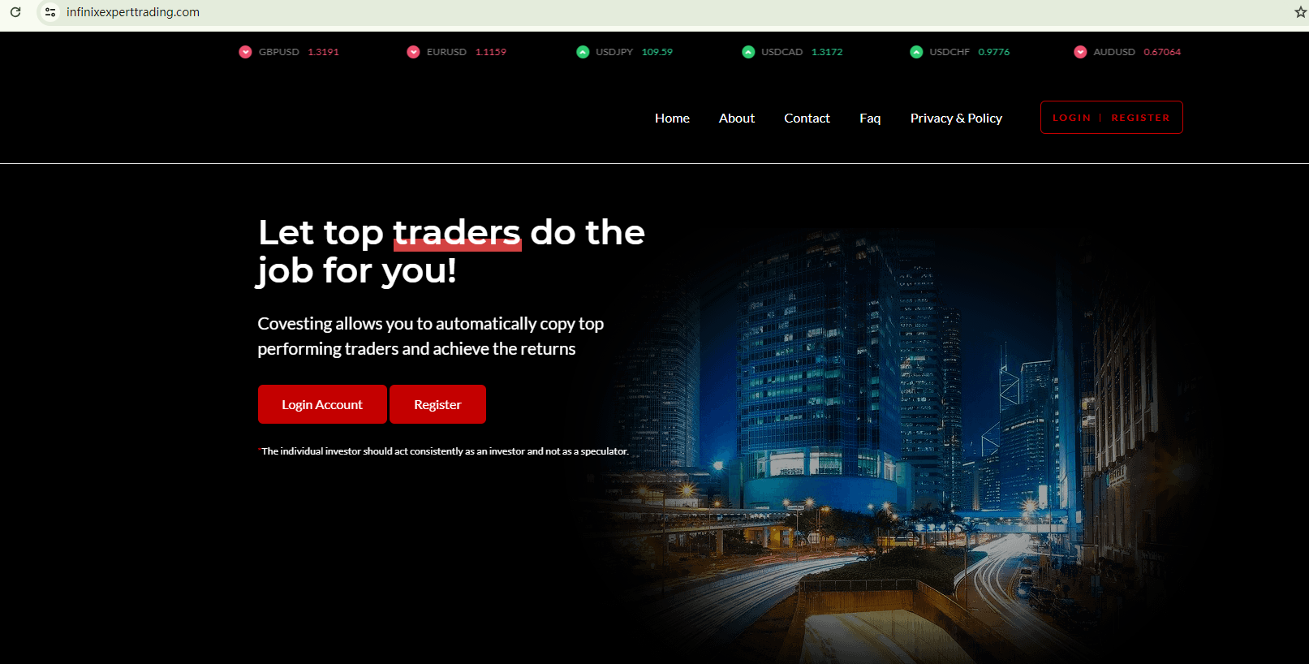The image size is (1309, 664).
Task: Click the EURUSD ticker label
Action: pyautogui.click(x=446, y=52)
